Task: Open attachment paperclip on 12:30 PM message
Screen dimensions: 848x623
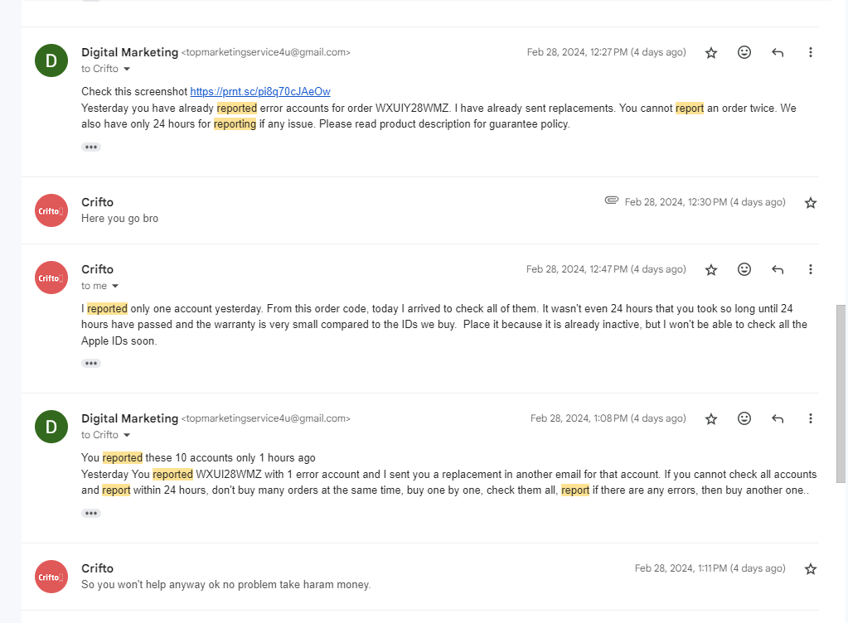Action: point(611,200)
